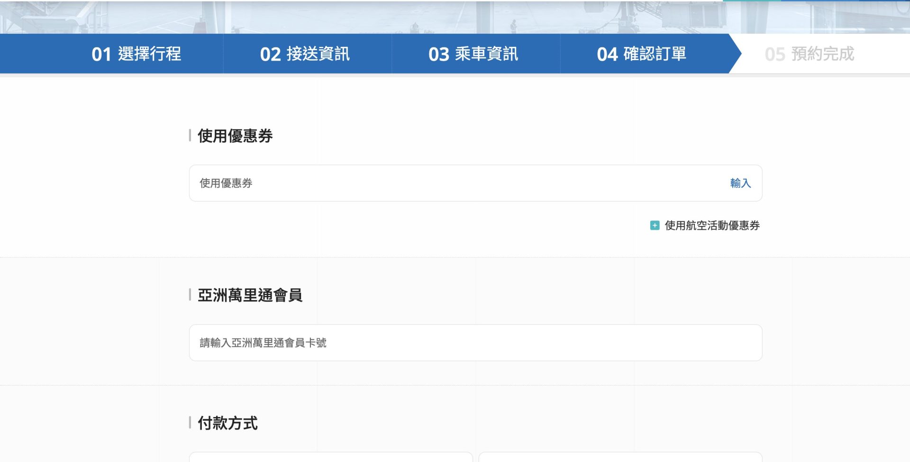This screenshot has height=462, width=910.
Task: Open step 03 乘車資訊
Action: [473, 54]
